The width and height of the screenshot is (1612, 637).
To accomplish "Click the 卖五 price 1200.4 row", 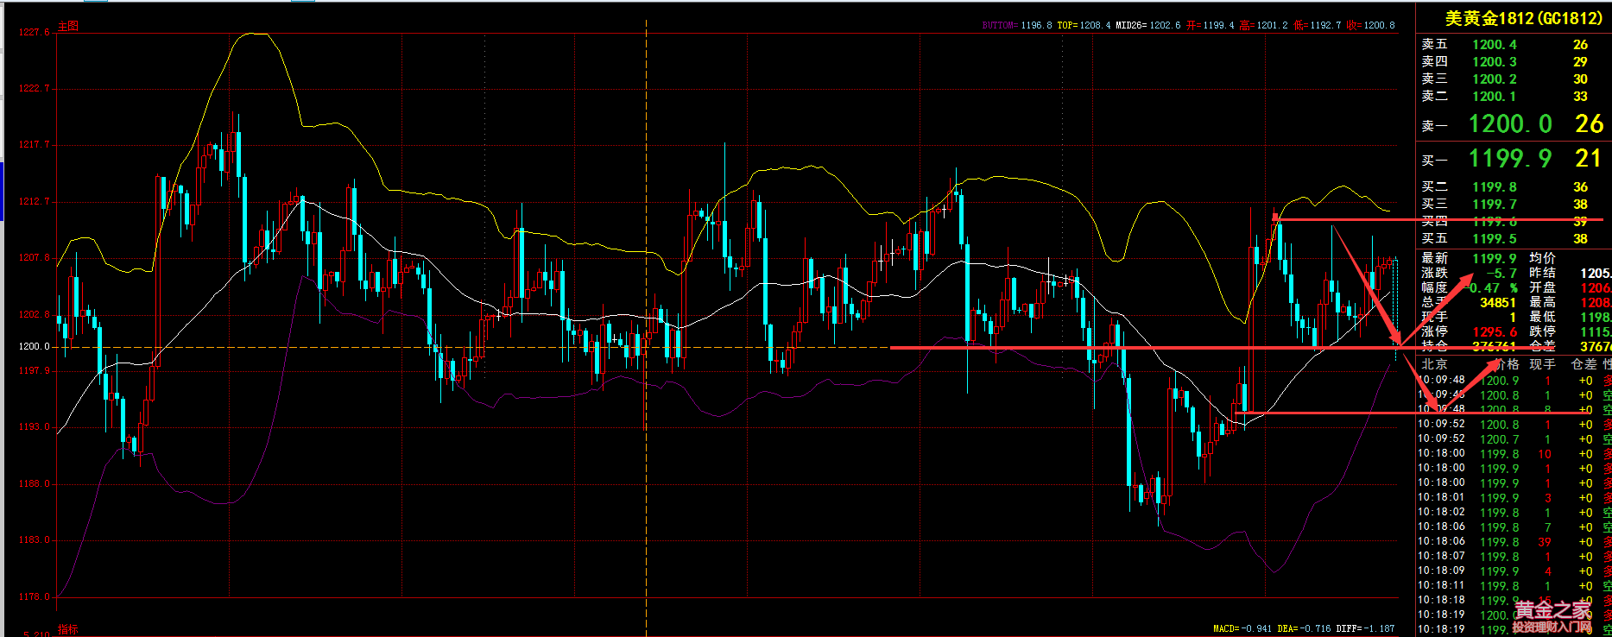I will click(x=1494, y=45).
